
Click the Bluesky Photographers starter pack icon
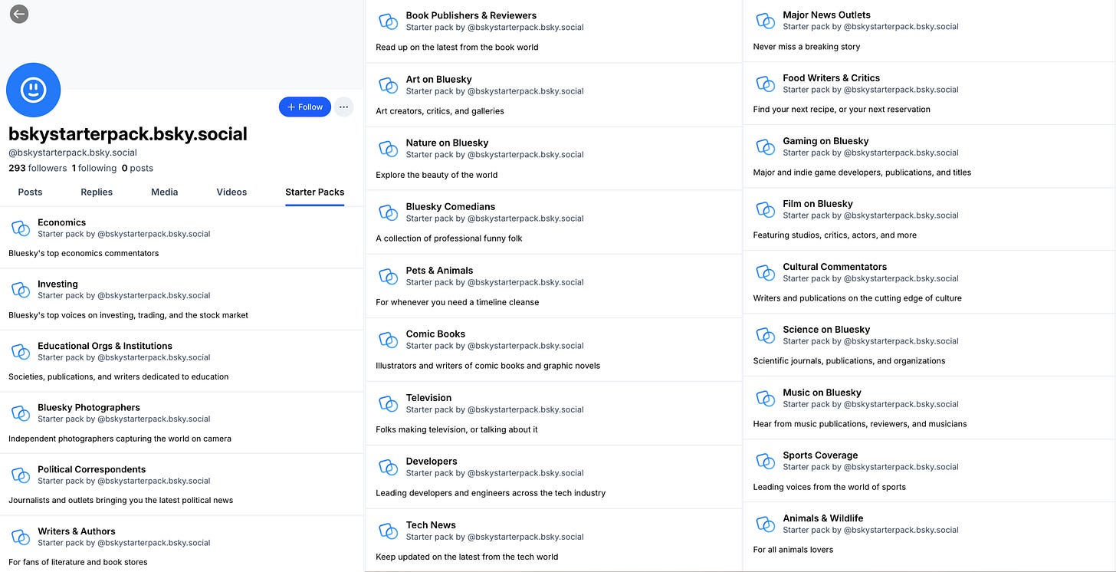[20, 413]
